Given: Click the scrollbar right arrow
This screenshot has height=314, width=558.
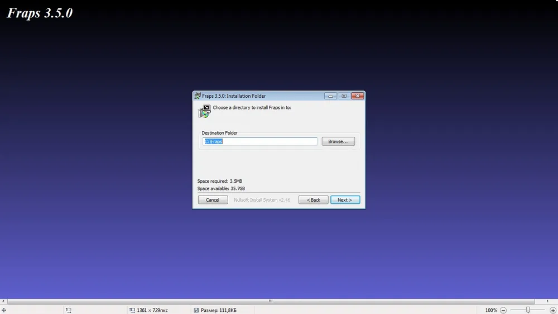Looking at the screenshot, I should [x=547, y=301].
